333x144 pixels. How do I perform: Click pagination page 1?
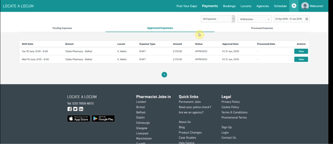pos(164,75)
